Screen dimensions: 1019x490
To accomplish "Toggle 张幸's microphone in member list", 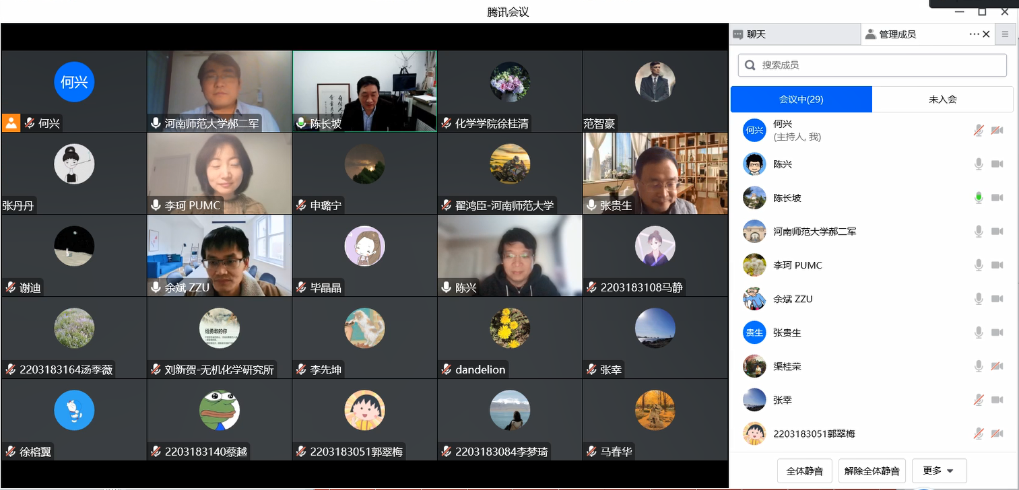I will [x=979, y=400].
